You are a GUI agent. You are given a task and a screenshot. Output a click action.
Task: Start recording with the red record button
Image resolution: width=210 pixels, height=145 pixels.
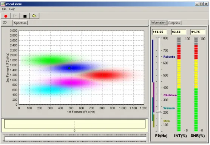[x=6, y=16]
